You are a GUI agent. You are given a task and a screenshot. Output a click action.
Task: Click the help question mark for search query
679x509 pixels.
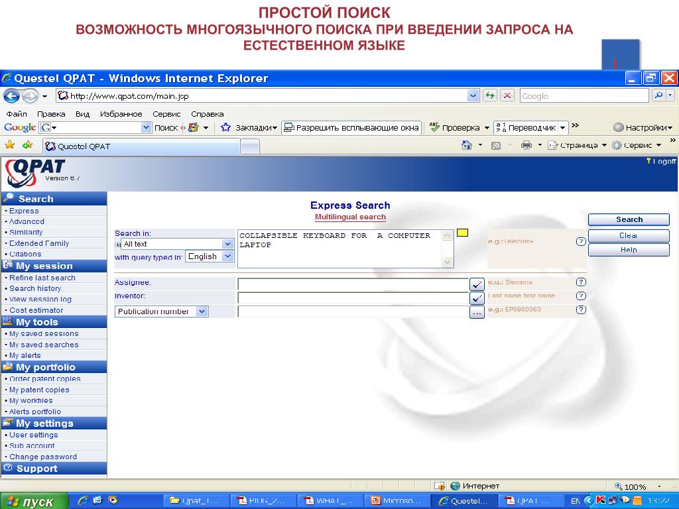pyautogui.click(x=581, y=241)
